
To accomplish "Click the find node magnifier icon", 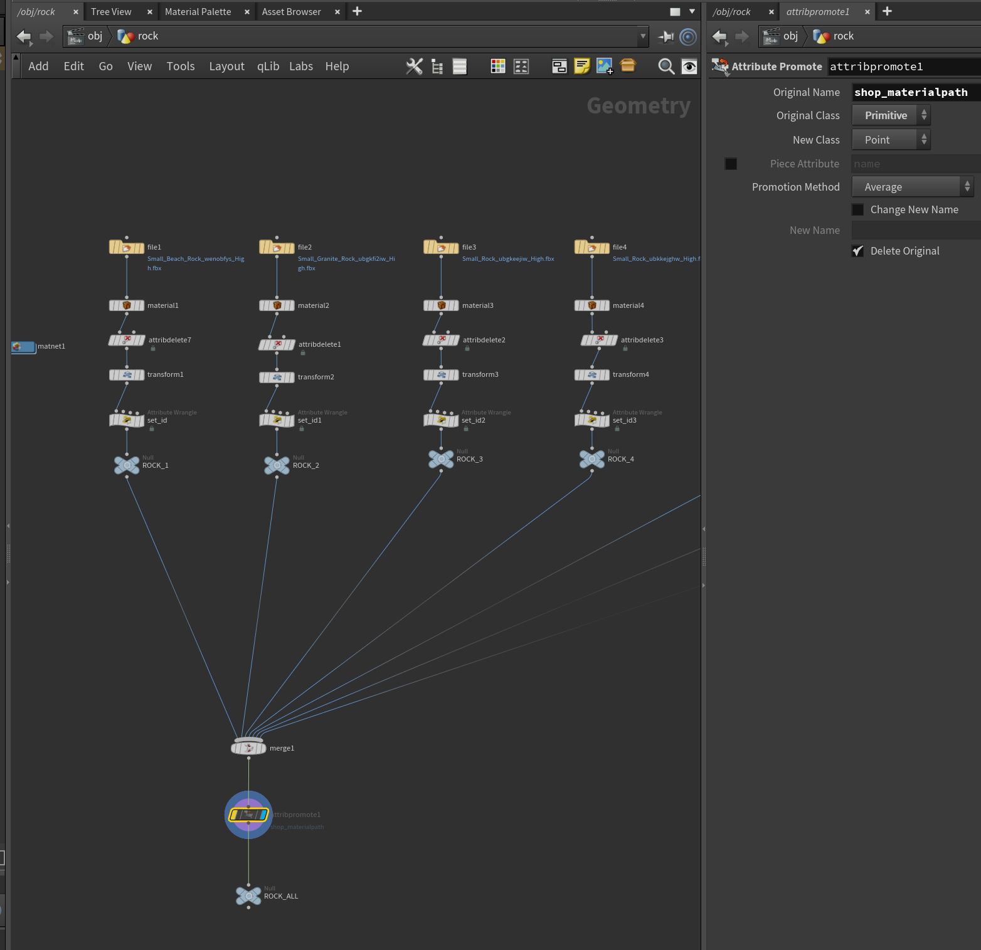I will coord(666,66).
